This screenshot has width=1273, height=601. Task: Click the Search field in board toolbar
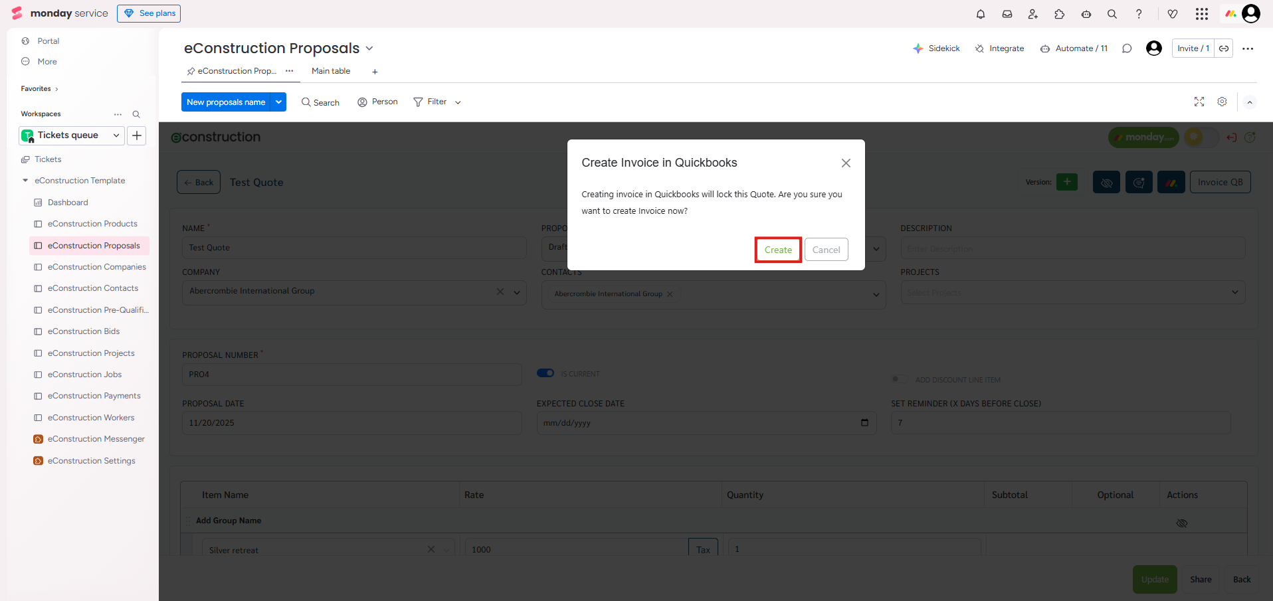pyautogui.click(x=321, y=102)
